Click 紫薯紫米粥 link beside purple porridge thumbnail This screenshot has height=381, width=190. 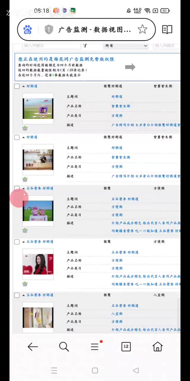[x=121, y=106]
